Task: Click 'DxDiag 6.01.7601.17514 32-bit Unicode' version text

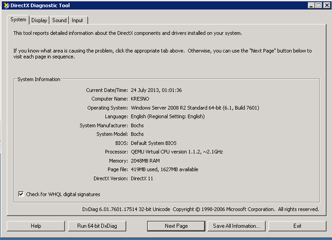Action: [126, 209]
